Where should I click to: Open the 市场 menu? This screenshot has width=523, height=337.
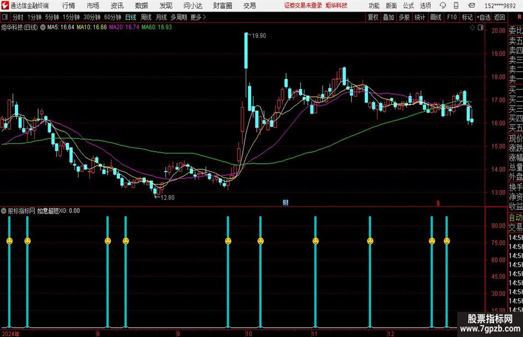pyautogui.click(x=93, y=6)
